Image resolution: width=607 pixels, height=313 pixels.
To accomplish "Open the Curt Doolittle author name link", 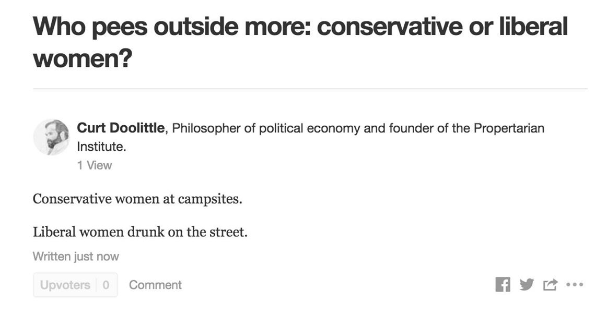I will [121, 128].
